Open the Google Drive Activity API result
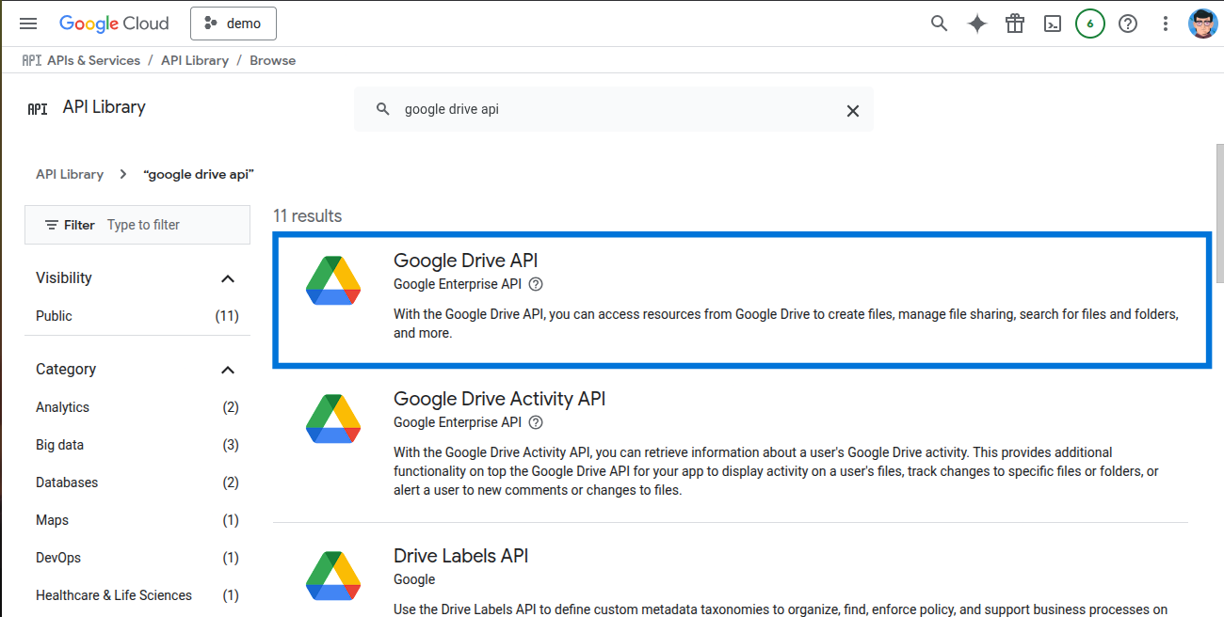The width and height of the screenshot is (1224, 617). point(499,399)
